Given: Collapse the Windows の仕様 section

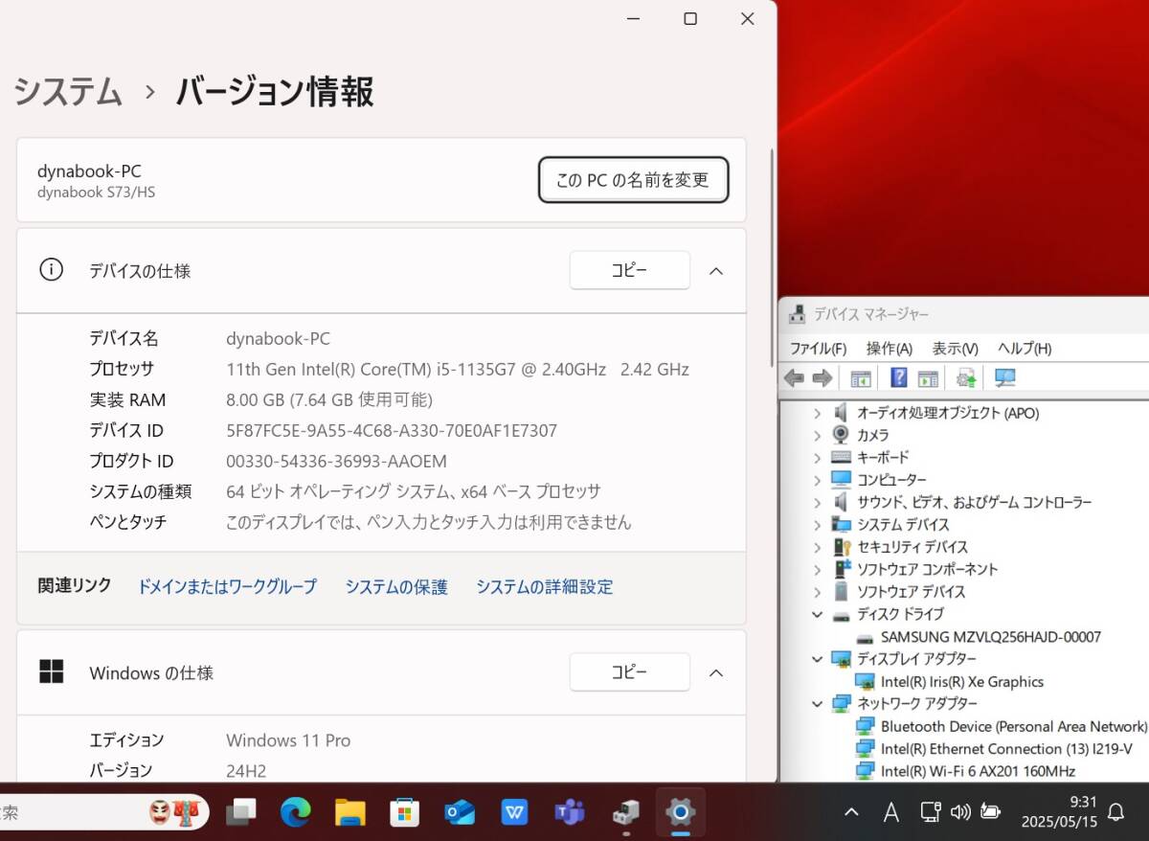Looking at the screenshot, I should (x=716, y=672).
